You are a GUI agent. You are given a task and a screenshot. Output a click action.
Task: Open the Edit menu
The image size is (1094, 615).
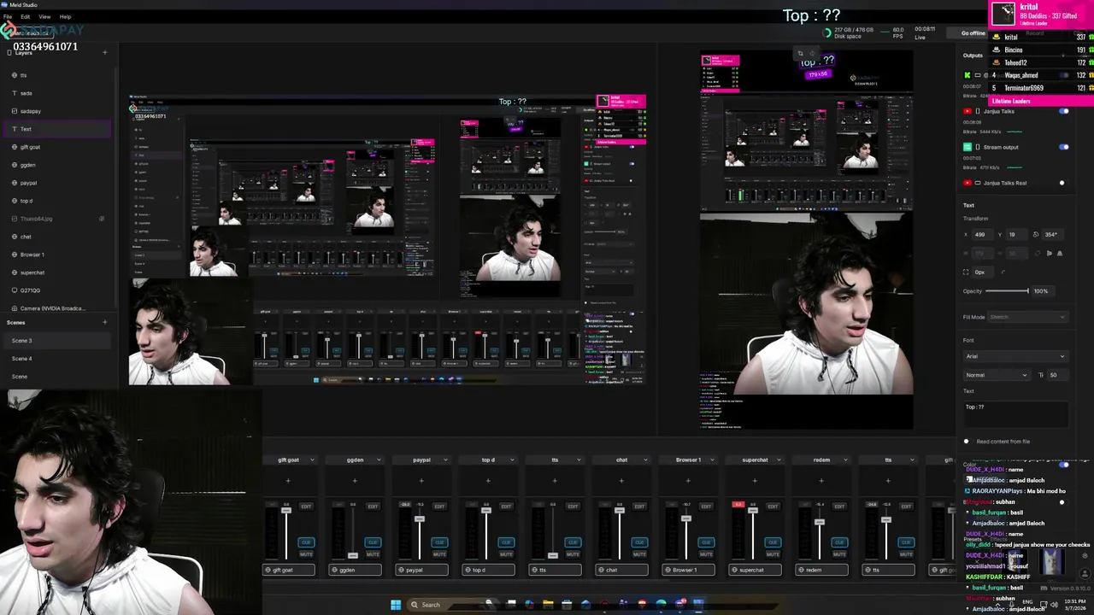tap(25, 16)
